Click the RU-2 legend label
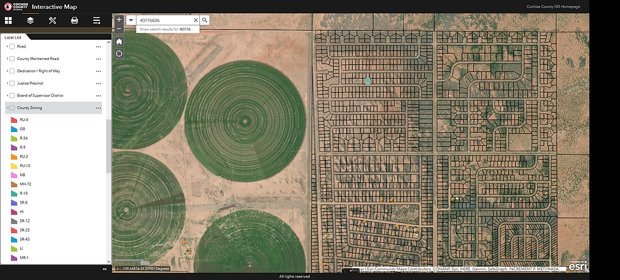The width and height of the screenshot is (620, 280). tap(24, 156)
